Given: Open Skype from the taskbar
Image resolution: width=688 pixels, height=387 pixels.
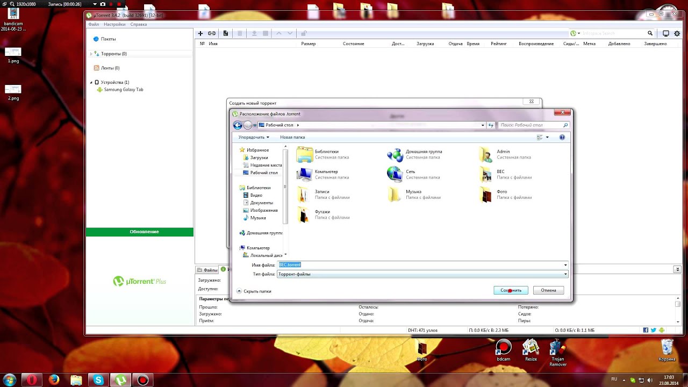Looking at the screenshot, I should click(98, 380).
